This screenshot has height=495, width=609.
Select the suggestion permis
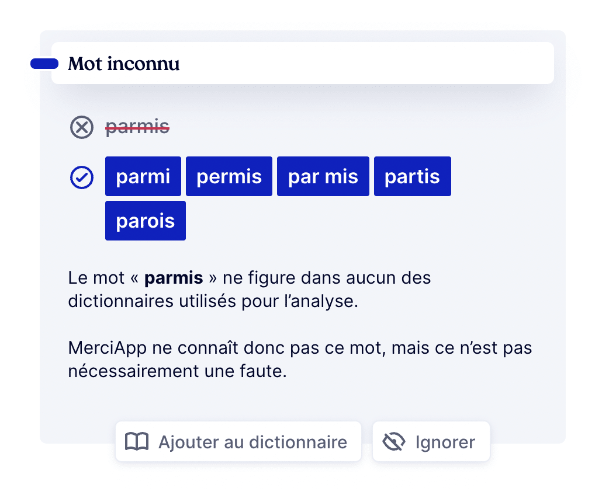pos(229,176)
